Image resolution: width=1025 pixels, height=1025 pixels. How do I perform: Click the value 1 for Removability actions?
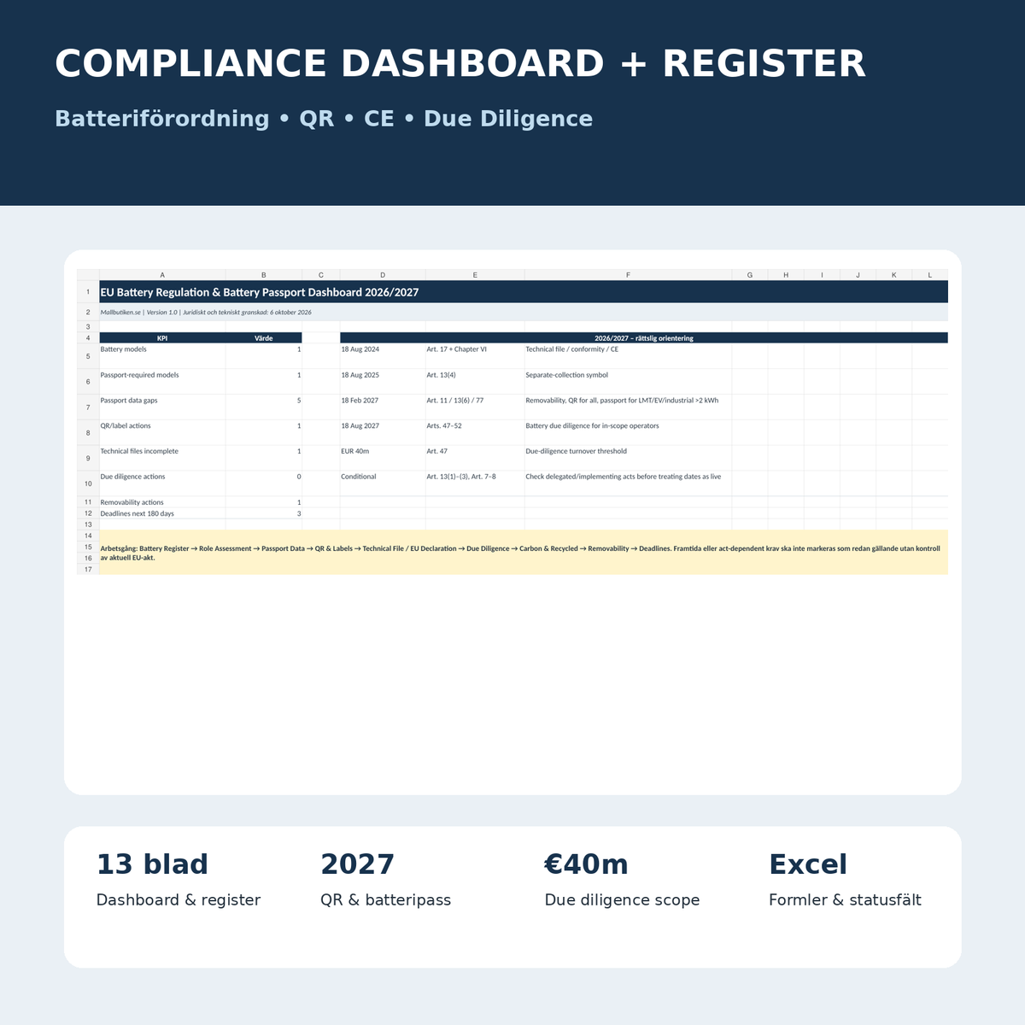pyautogui.click(x=264, y=502)
